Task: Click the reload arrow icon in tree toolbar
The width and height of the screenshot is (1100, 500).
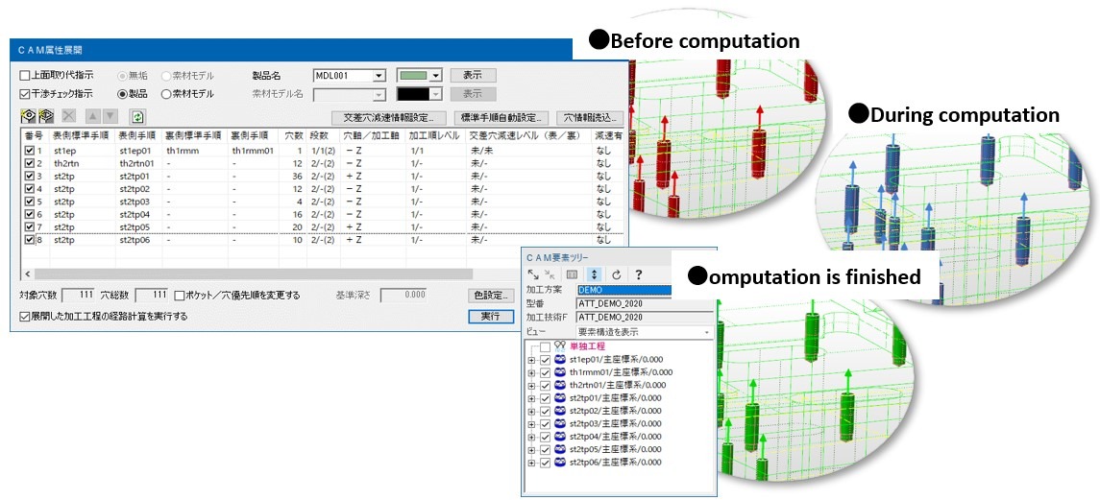Action: [x=619, y=274]
